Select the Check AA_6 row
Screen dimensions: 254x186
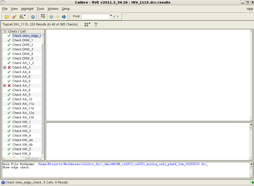click(21, 81)
